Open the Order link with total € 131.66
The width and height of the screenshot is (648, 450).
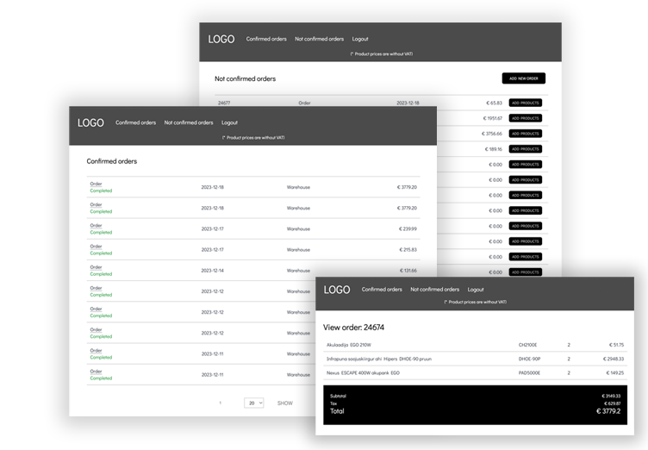(96, 267)
